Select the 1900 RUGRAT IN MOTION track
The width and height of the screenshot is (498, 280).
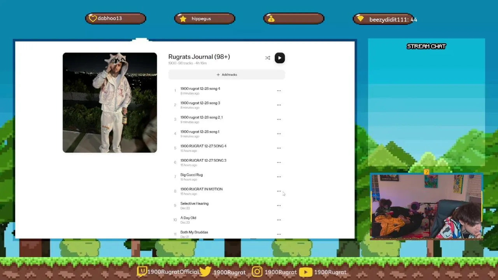[x=201, y=189]
